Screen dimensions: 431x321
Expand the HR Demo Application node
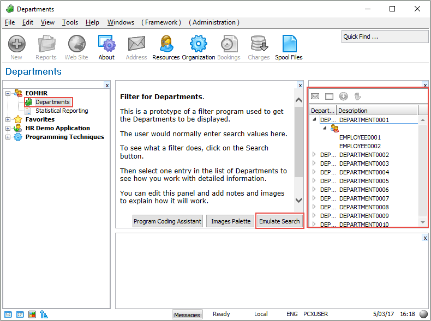(8, 129)
